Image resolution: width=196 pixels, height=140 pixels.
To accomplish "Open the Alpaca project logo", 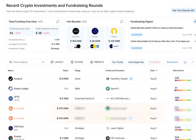I will (x=114, y=31).
